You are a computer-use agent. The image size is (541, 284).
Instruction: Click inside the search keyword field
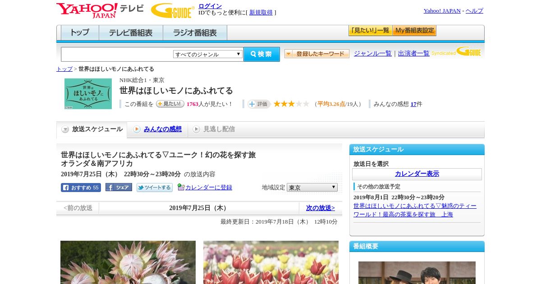tap(117, 54)
